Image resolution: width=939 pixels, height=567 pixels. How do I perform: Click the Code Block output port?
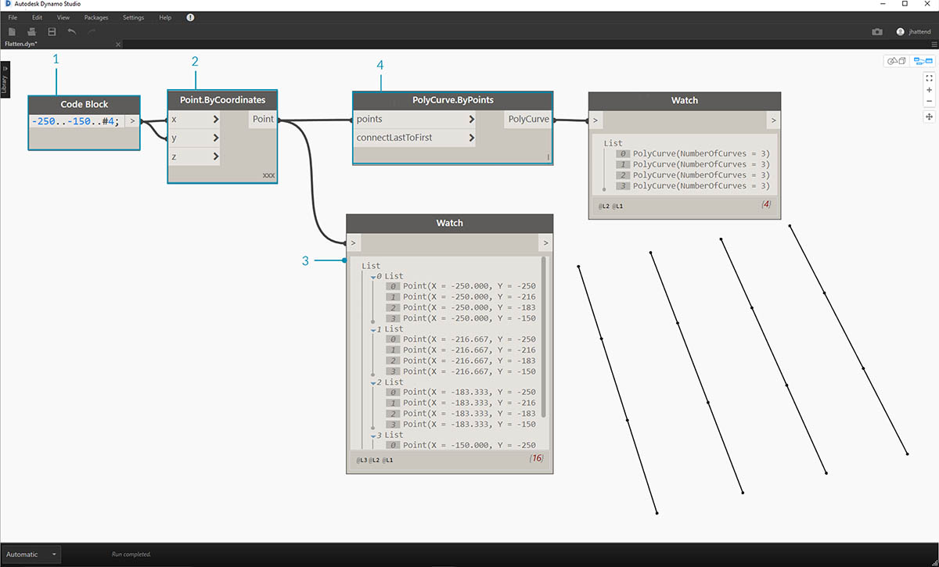tap(132, 121)
